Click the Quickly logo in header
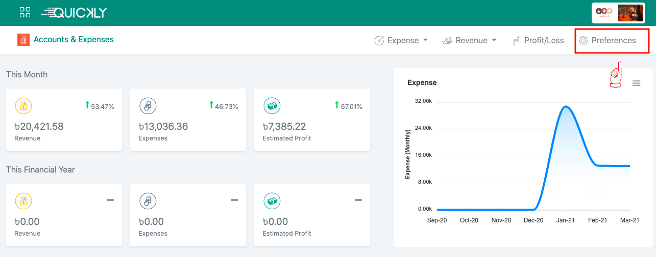656x257 pixels. (74, 13)
